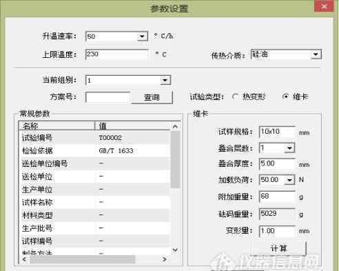Open the 叠合层数 dropdown
Viewport: 339px width, 271px height.
[289, 148]
